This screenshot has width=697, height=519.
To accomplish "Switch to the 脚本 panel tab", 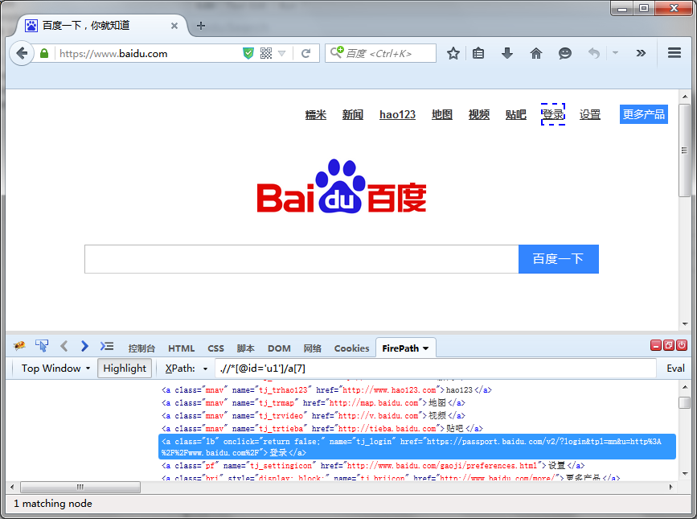I will [x=245, y=348].
